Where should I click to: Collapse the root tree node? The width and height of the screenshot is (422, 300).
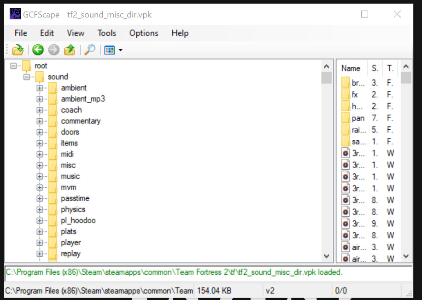[13, 66]
